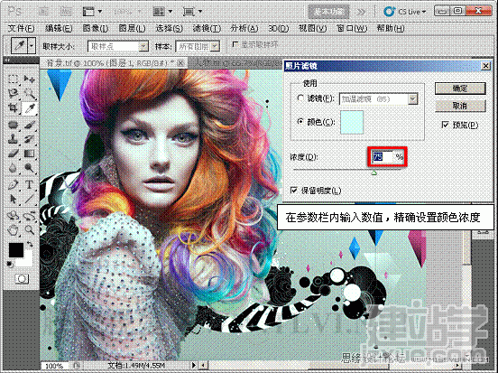The image size is (498, 373).
Task: Launch Bridge from the application bar
Action: (43, 12)
